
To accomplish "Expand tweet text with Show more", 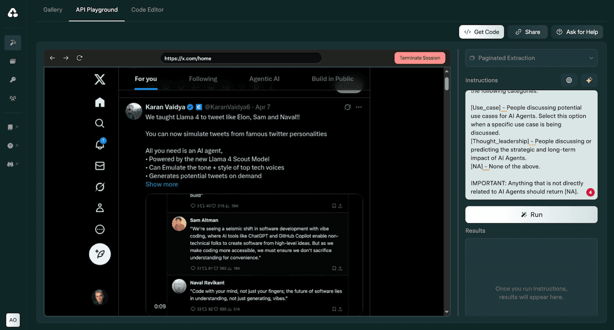I will pos(162,184).
